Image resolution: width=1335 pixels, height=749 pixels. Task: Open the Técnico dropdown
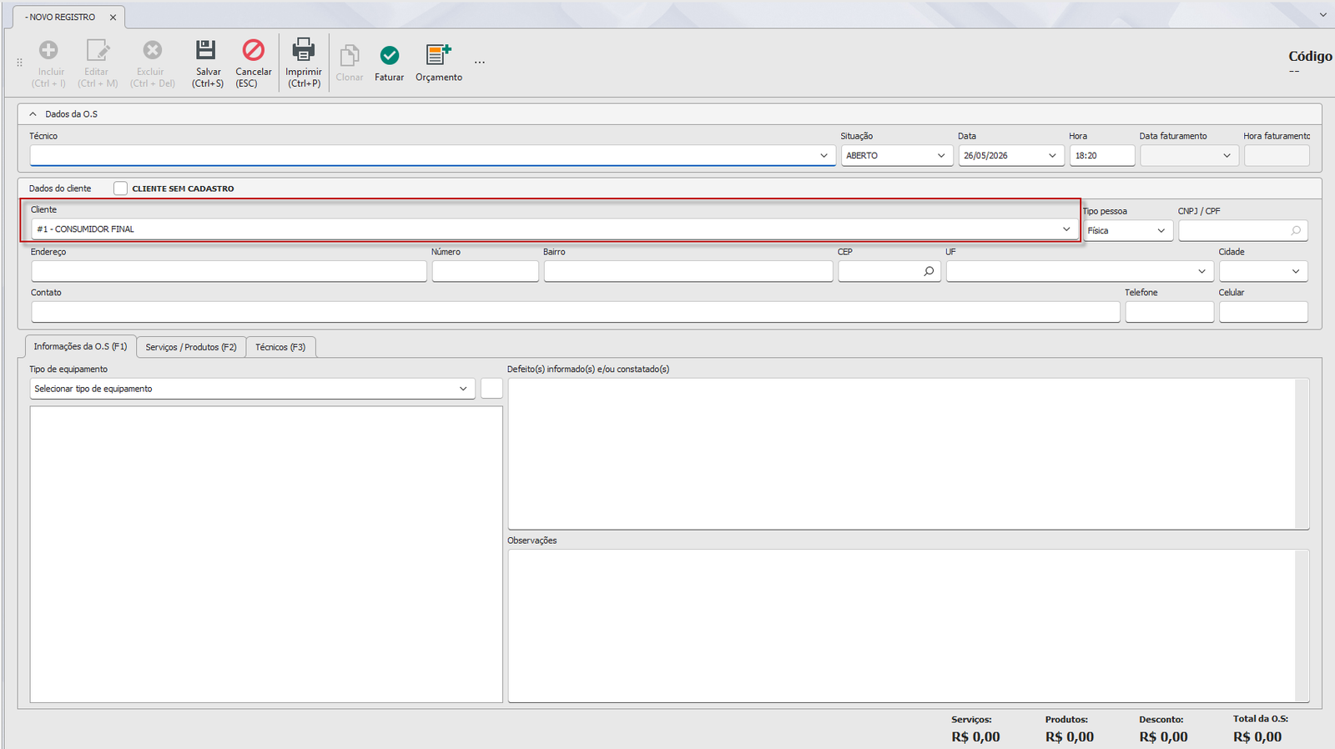[x=824, y=156]
